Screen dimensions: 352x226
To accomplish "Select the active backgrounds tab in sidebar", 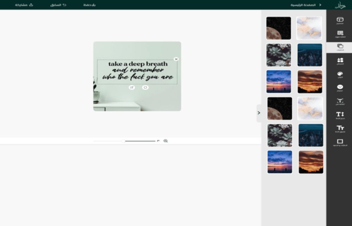I will coord(340,47).
